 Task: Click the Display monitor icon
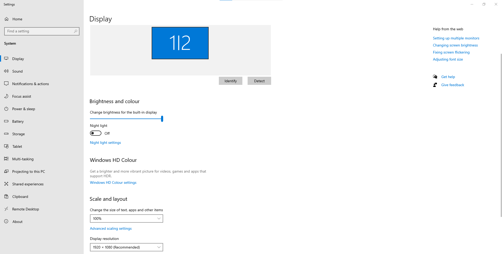tap(6, 59)
